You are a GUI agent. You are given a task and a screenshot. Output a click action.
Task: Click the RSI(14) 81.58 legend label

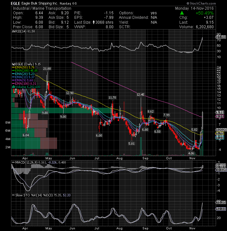pos(24,31)
